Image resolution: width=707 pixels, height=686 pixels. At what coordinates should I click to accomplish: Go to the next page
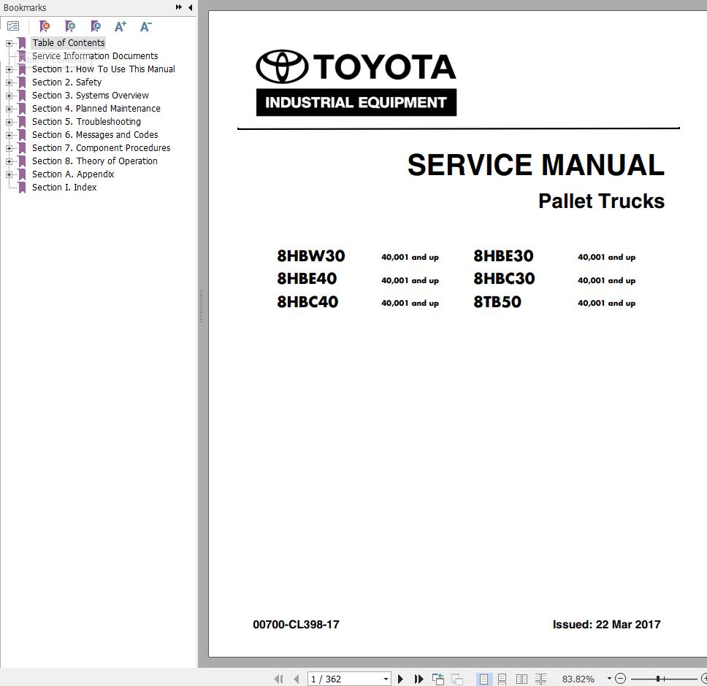[400, 679]
